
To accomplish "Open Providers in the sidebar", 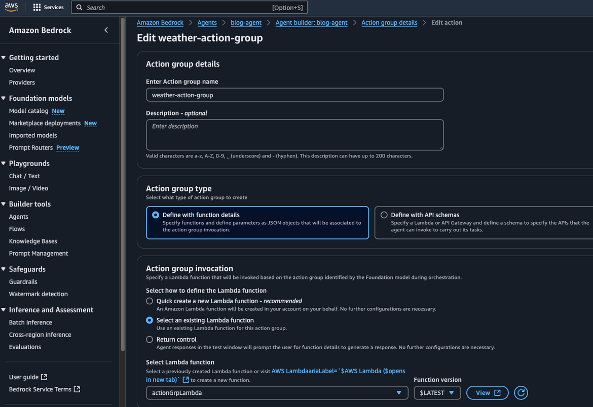I will 22,83.
